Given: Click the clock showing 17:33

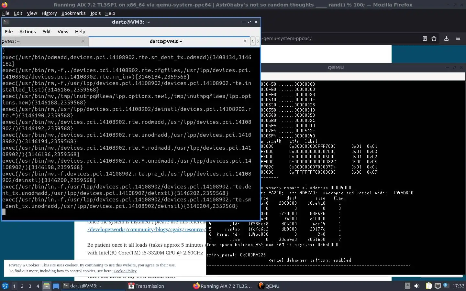Looking at the screenshot, I should [x=458, y=286].
